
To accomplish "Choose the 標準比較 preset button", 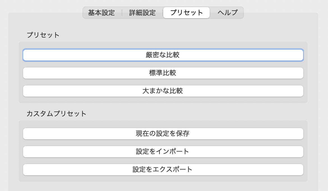I will click(x=163, y=73).
